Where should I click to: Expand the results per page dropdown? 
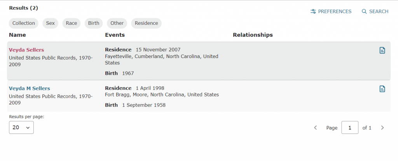click(x=21, y=127)
